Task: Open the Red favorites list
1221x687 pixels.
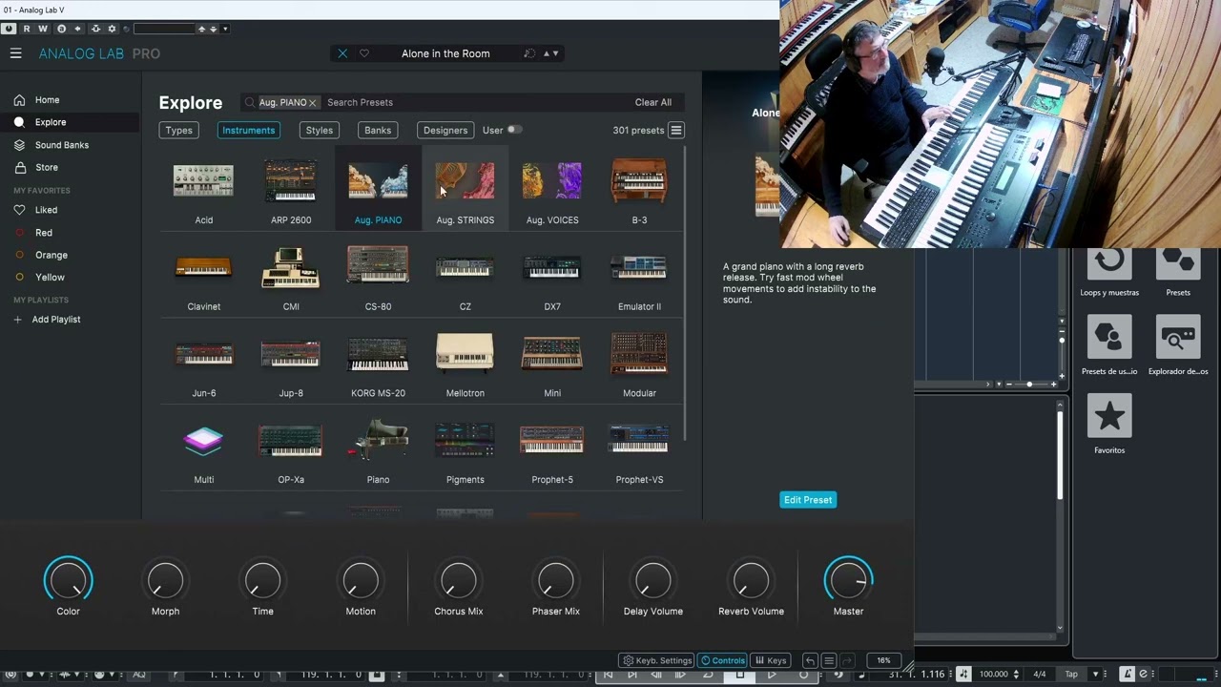Action: pos(44,233)
